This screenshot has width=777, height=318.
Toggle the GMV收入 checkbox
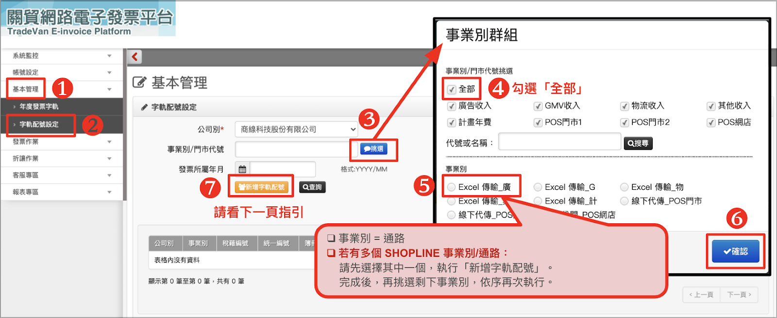(x=538, y=106)
